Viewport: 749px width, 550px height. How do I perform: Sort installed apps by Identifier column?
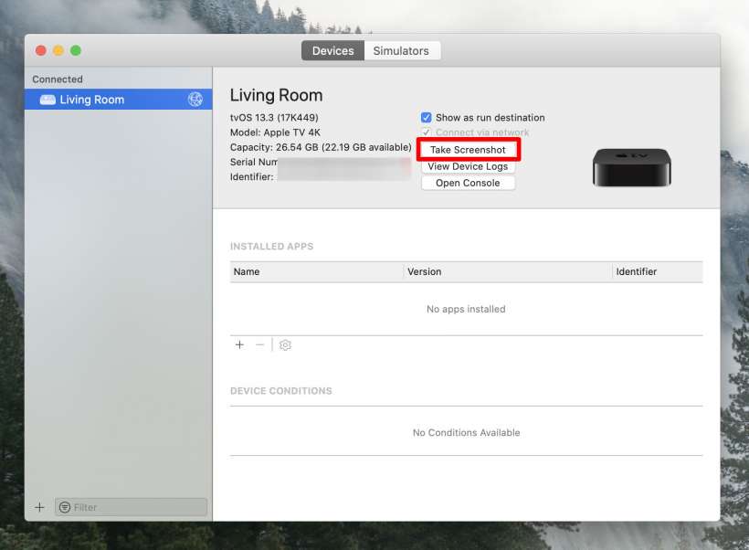pos(658,271)
